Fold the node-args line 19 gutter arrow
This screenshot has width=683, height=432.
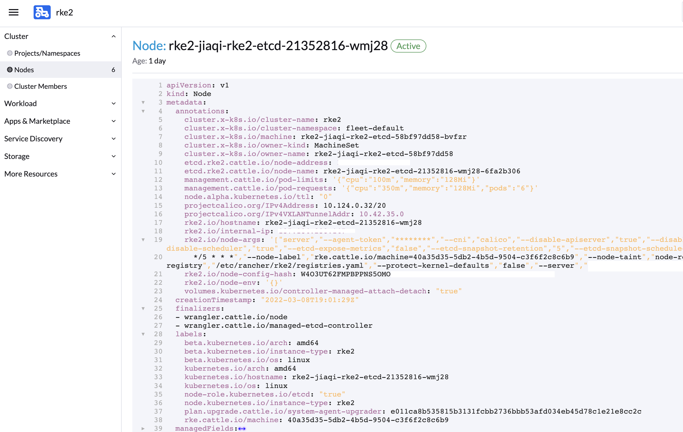point(143,240)
